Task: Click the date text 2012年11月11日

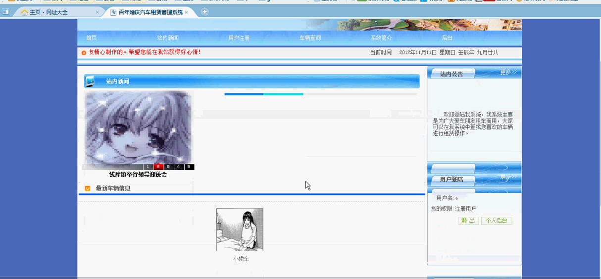Action: (418, 52)
